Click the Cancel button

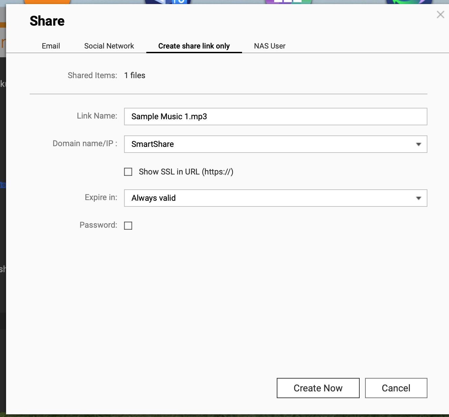[x=396, y=388]
